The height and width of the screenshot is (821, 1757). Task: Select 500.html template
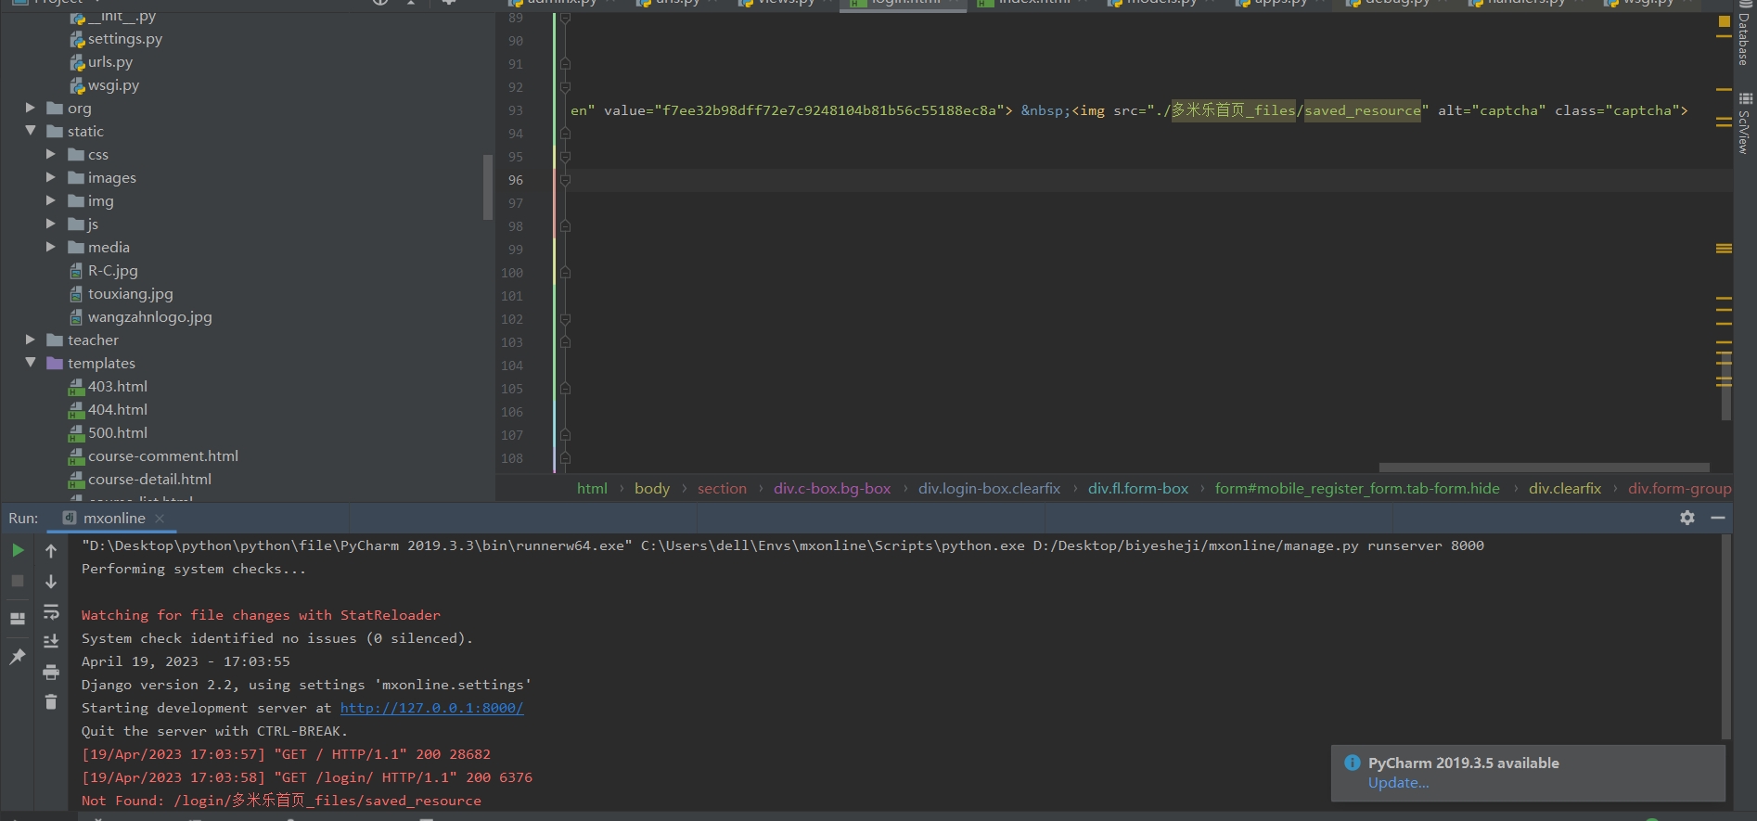point(117,433)
